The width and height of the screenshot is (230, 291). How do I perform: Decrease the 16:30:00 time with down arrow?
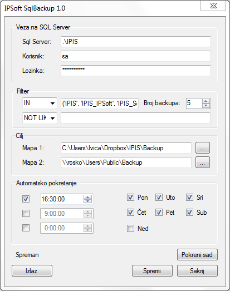(x=87, y=201)
